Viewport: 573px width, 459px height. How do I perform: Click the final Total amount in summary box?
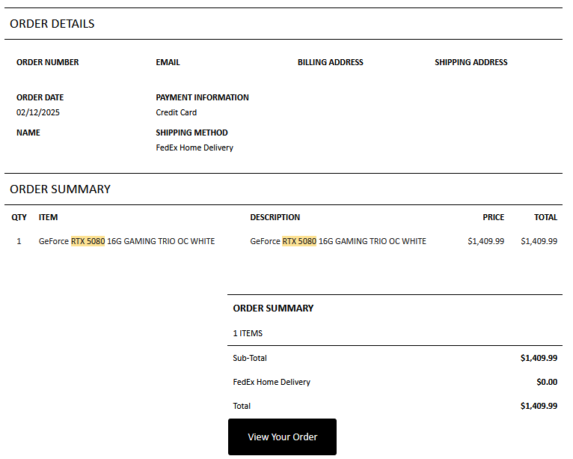(x=539, y=406)
